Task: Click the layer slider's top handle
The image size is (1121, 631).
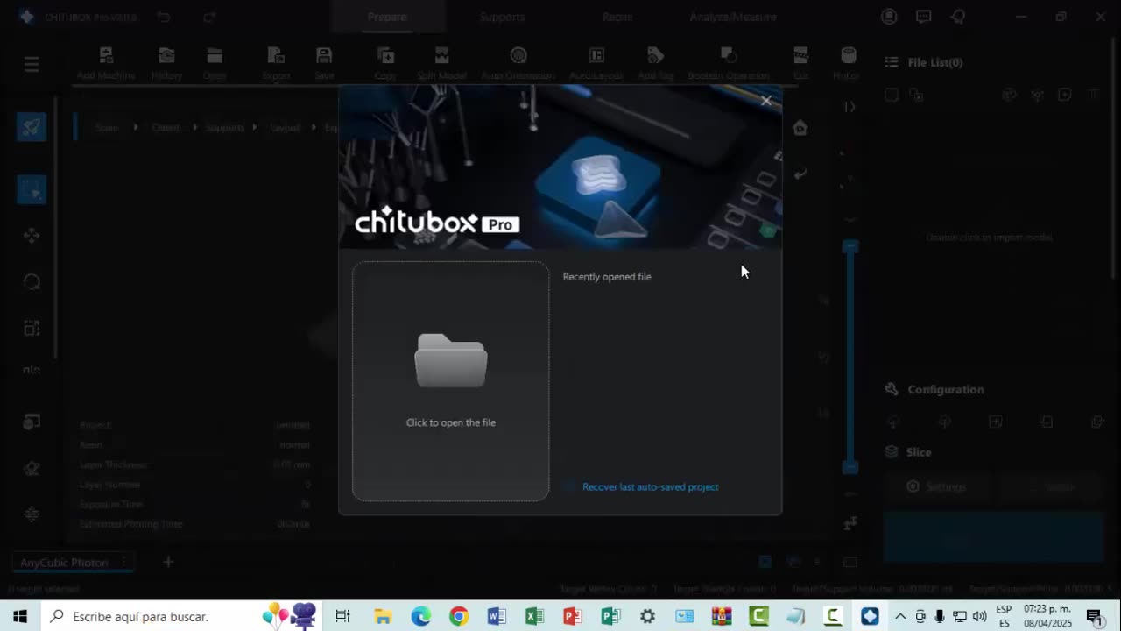Action: pos(850,247)
